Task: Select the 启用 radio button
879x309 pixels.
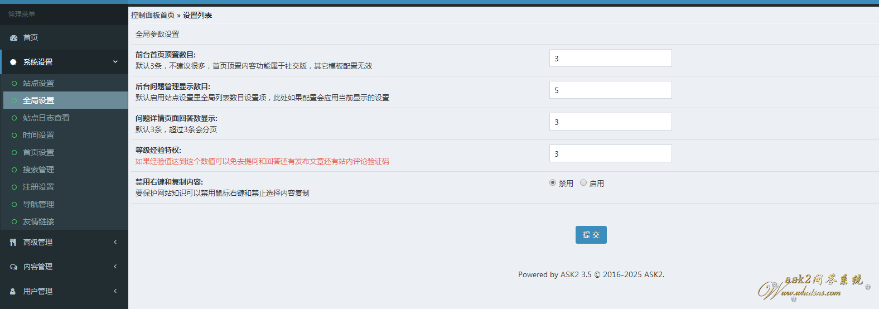Action: [x=583, y=183]
